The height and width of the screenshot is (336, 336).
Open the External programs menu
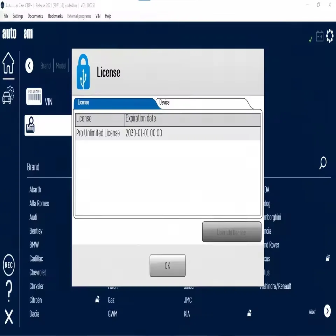pyautogui.click(x=79, y=16)
